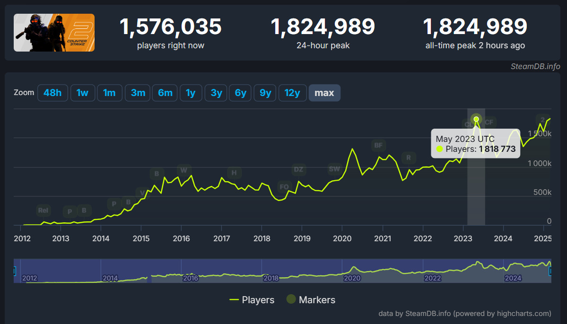Select the "SW" marker near 2019
This screenshot has width=567, height=324.
334,168
